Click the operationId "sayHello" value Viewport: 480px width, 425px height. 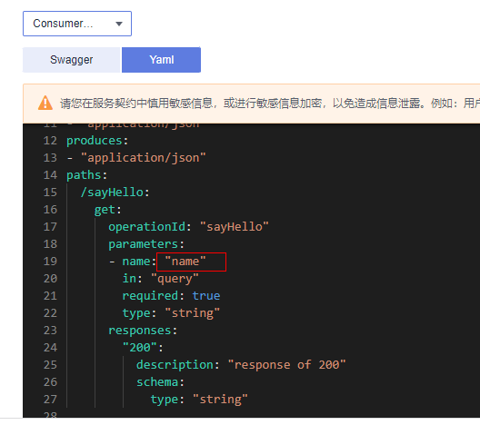point(235,227)
